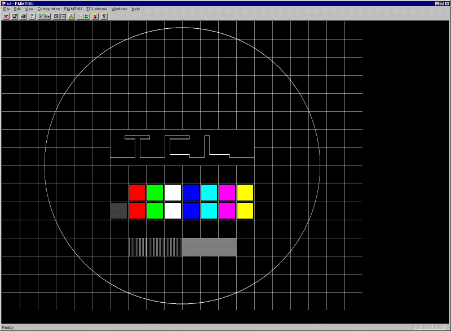The width and height of the screenshot is (451, 331).
Task: Click the printer toolbar icon
Action: click(24, 16)
